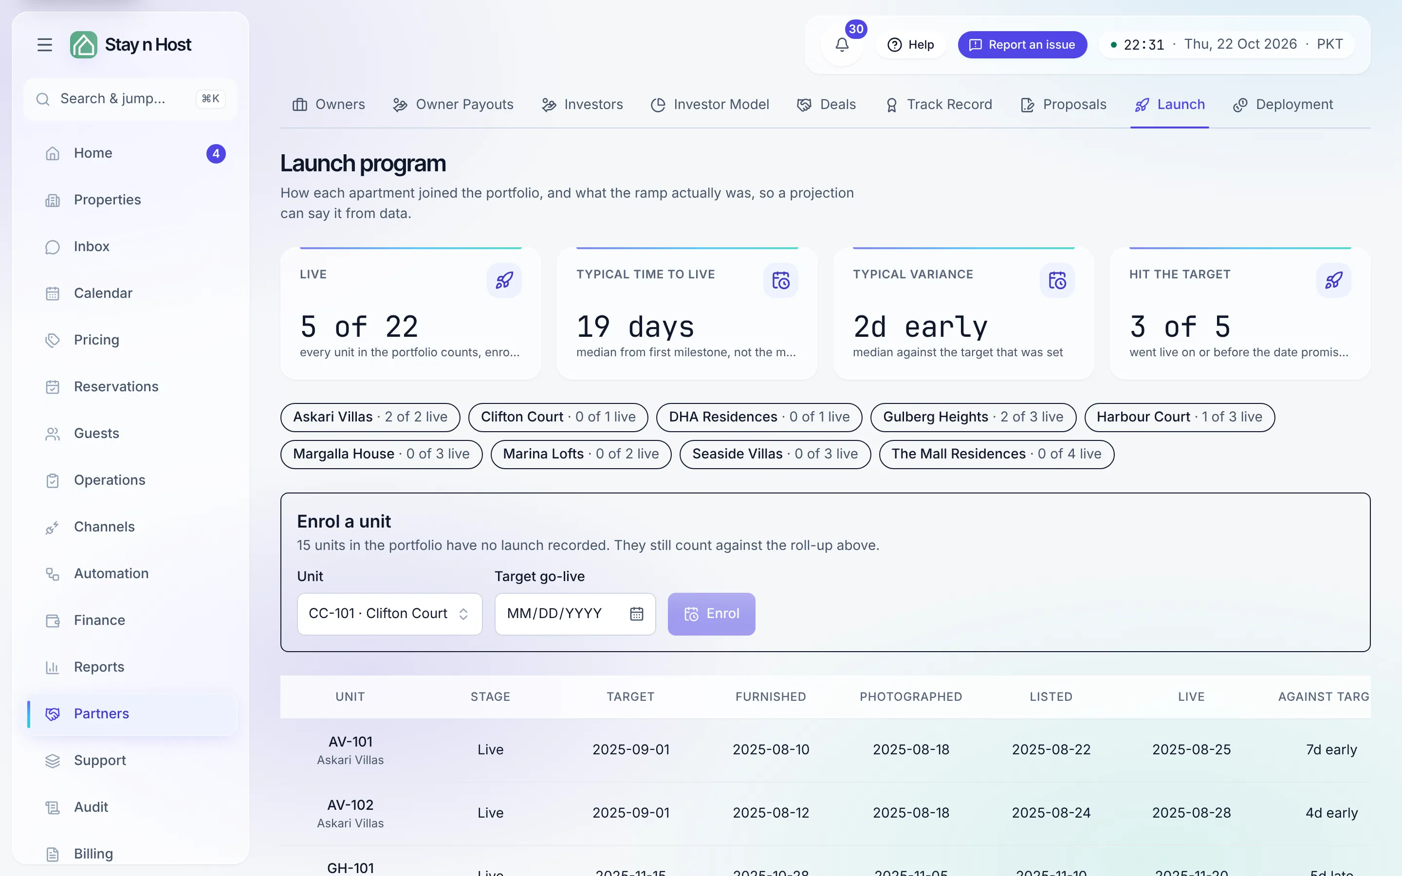Open the Calendar section
The image size is (1402, 876).
tap(131, 294)
